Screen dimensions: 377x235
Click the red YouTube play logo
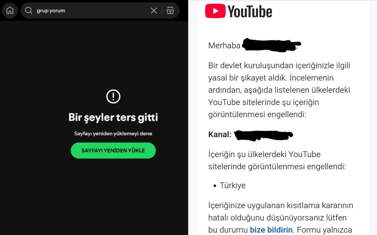tap(215, 11)
